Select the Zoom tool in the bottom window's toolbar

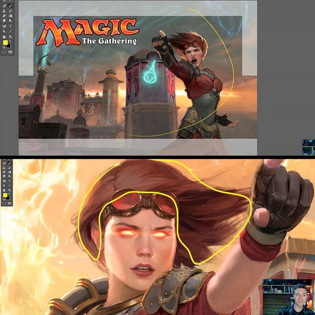10,190
